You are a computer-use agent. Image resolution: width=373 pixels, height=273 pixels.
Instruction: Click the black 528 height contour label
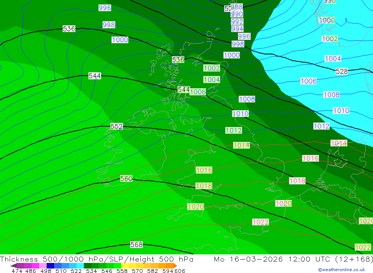click(342, 71)
